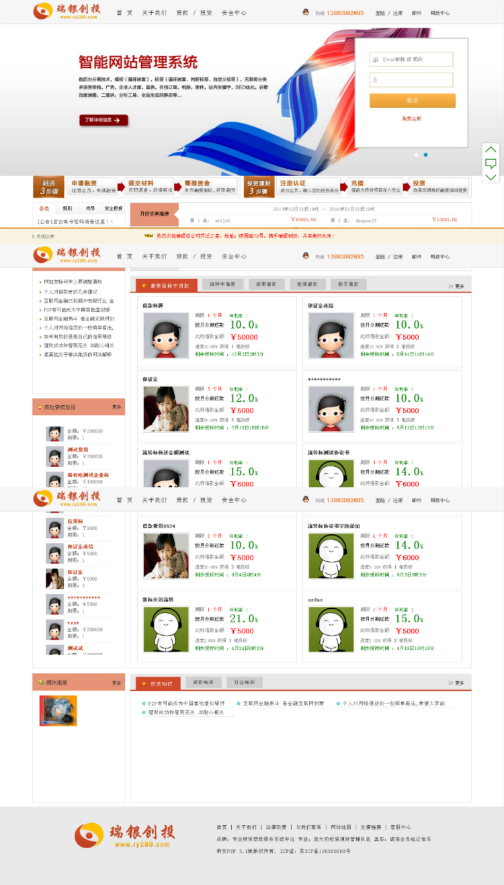Switch to the 流转中借款 tab
This screenshot has width=504, height=885.
pyautogui.click(x=221, y=284)
